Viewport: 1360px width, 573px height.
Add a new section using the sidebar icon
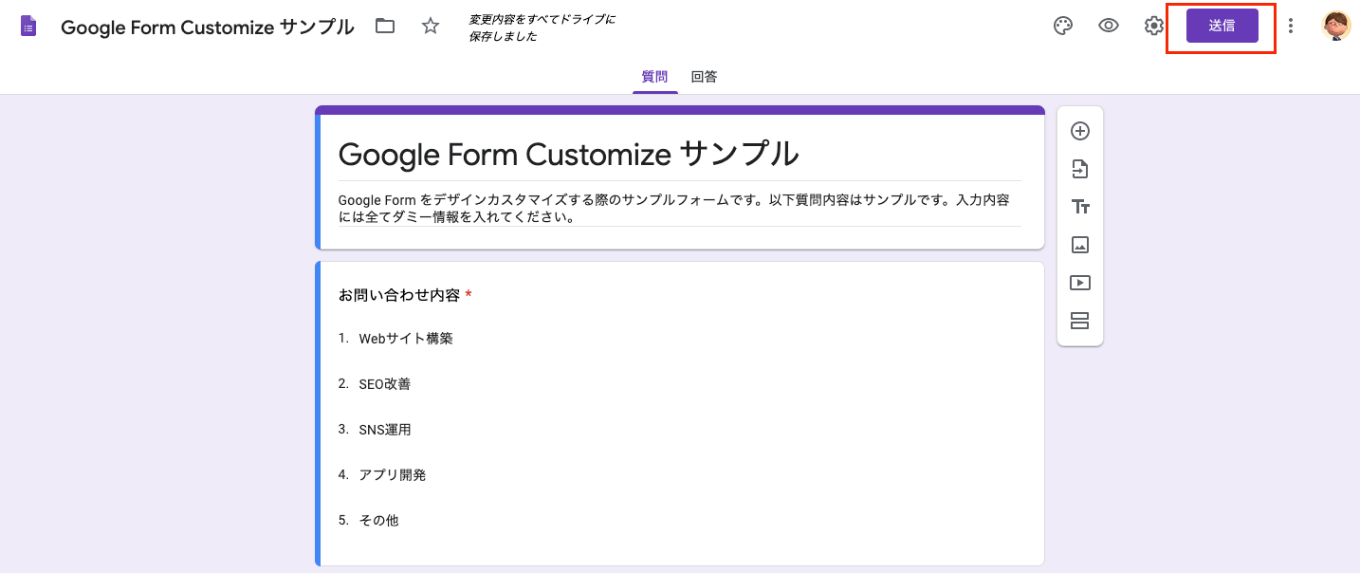coord(1079,321)
